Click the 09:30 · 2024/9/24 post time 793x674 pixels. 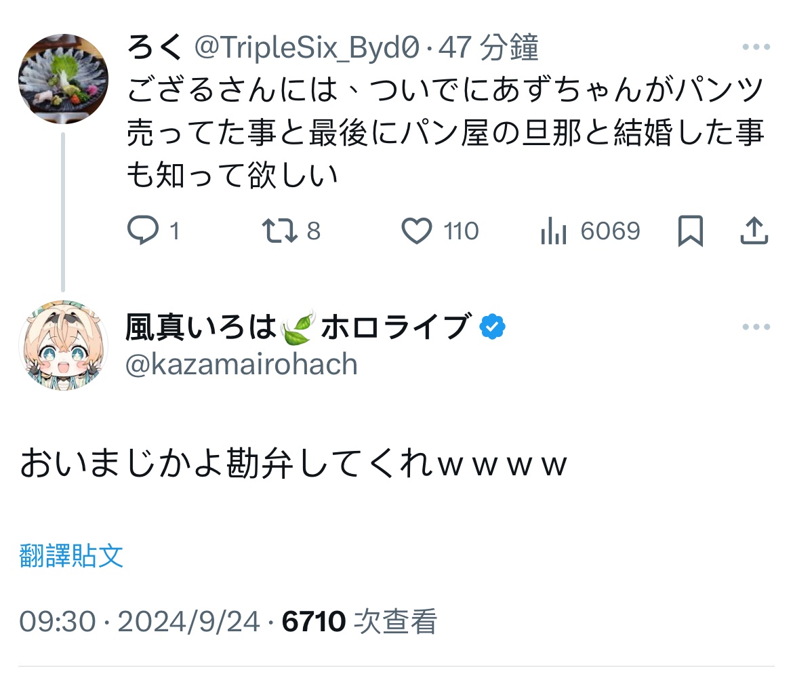point(139,622)
